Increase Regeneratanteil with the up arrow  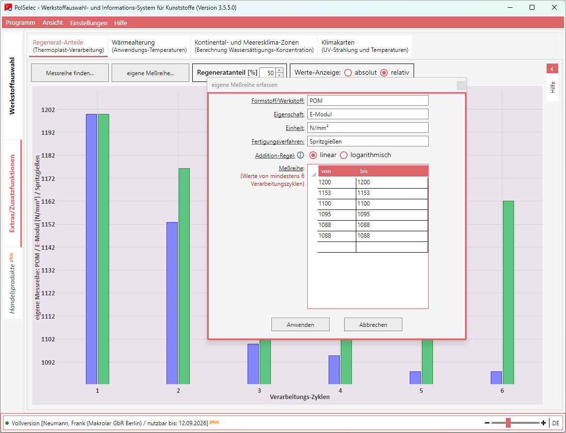(x=280, y=70)
